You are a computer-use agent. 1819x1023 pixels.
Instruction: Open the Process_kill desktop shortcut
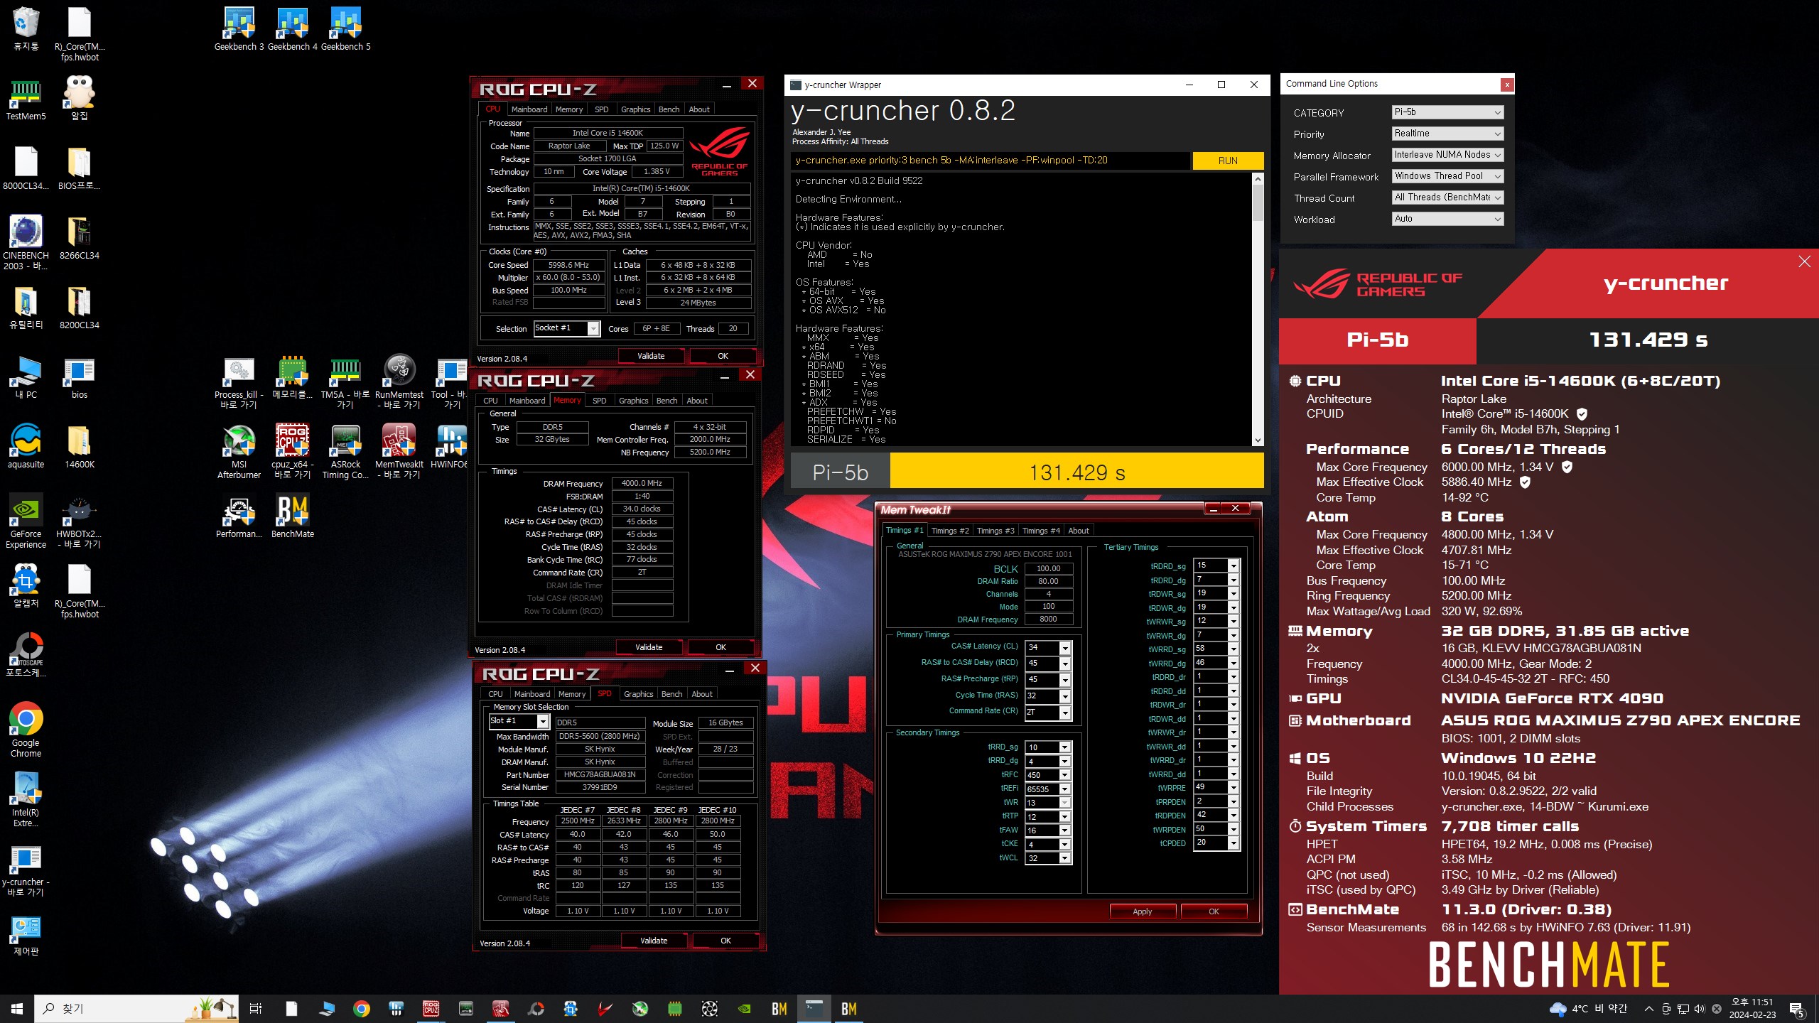pos(239,381)
